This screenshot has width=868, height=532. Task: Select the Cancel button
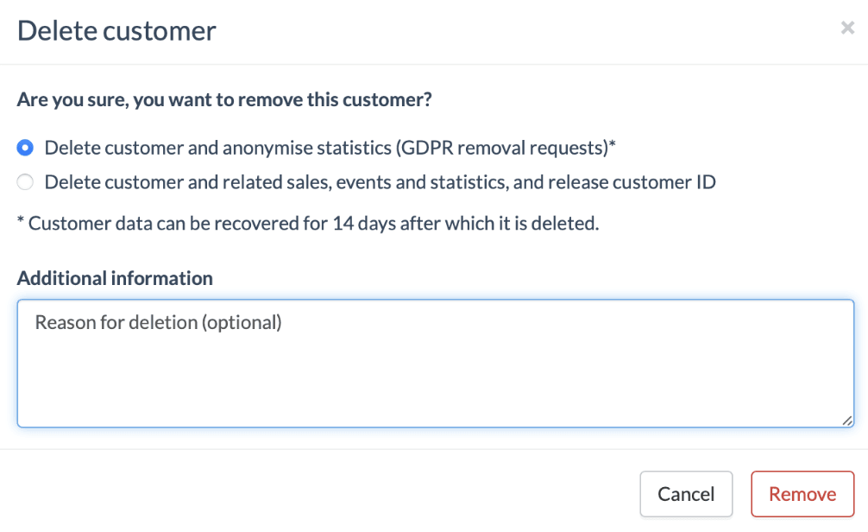tap(686, 493)
